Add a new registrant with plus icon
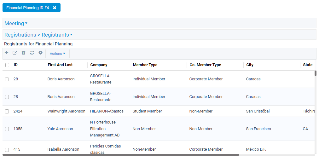This screenshot has width=319, height=156. pyautogui.click(x=7, y=53)
